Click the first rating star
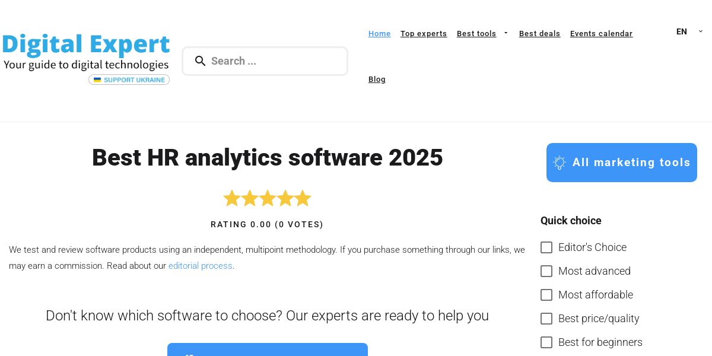Image resolution: width=712 pixels, height=356 pixels. tap(231, 198)
